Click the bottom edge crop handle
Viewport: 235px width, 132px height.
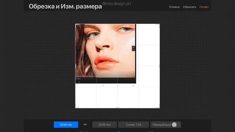[x=117, y=107]
